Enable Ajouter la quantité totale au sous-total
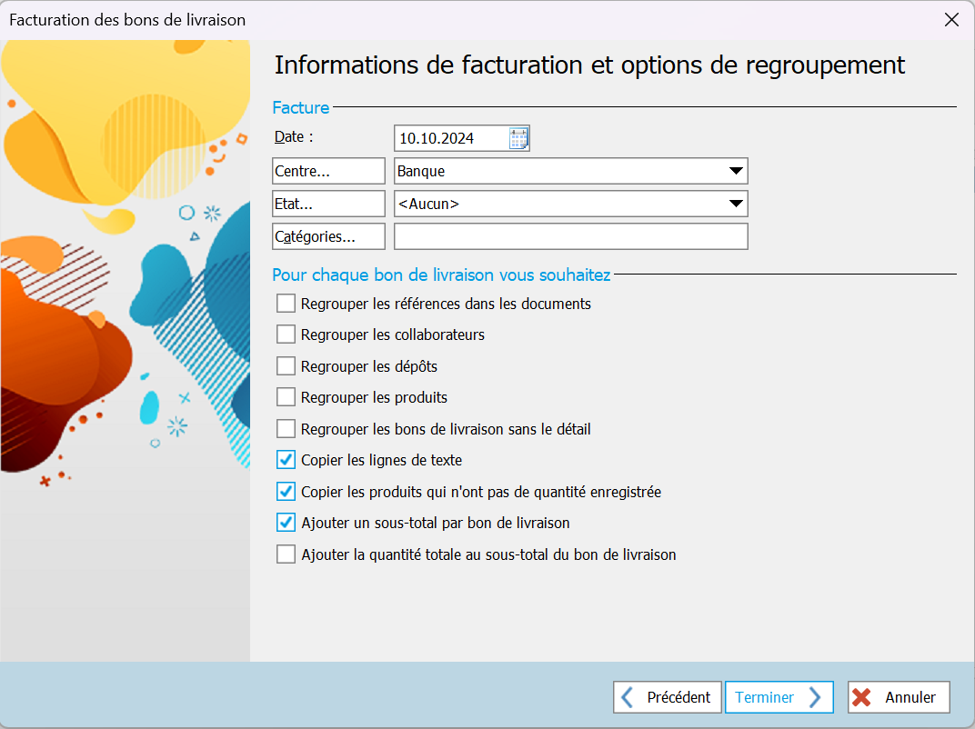Viewport: 975px width, 729px height. point(286,554)
